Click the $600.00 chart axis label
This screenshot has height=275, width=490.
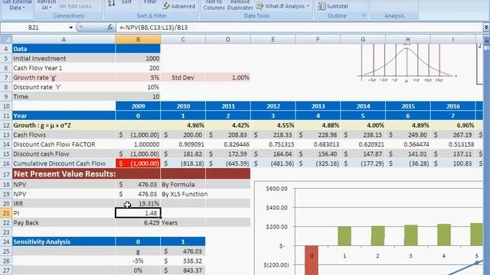click(x=276, y=189)
